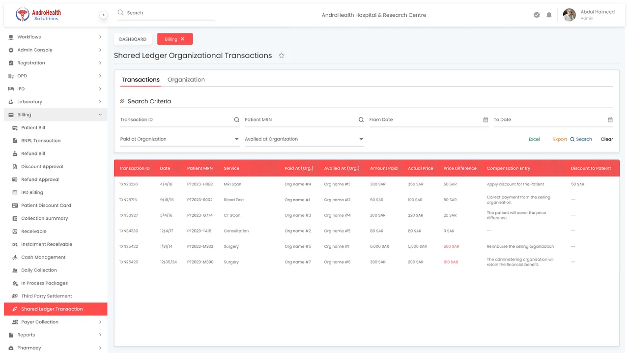This screenshot has width=629, height=353.
Task: Expand the OPD menu chevron
Action: (100, 76)
